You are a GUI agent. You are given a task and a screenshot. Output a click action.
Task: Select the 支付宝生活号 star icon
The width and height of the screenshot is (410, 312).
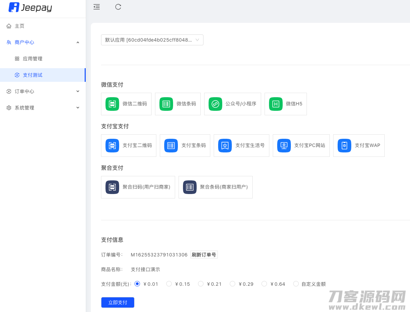click(x=225, y=146)
